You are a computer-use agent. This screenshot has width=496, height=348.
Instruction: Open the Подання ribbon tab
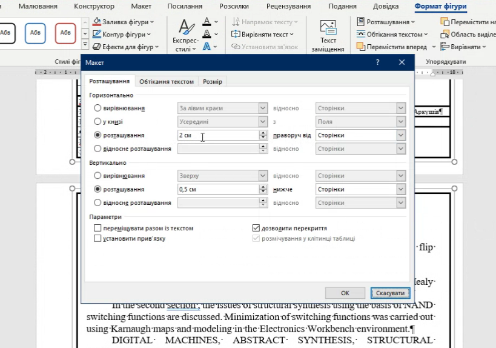click(x=342, y=6)
